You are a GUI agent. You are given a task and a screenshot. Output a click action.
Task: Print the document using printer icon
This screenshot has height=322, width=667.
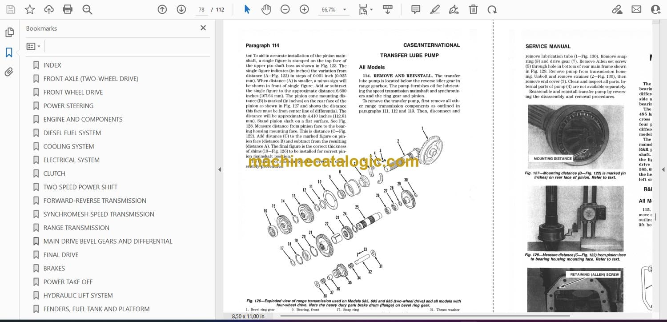pyautogui.click(x=68, y=9)
